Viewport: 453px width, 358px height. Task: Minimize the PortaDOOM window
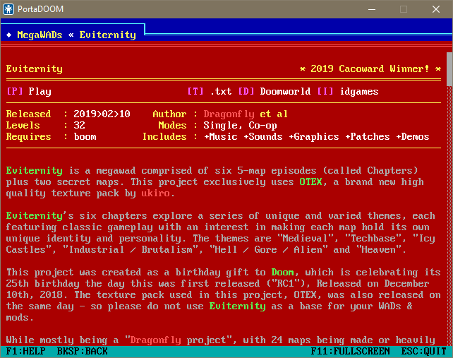[x=372, y=9]
